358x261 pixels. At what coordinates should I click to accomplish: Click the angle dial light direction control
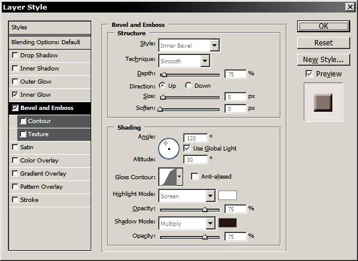pos(169,147)
